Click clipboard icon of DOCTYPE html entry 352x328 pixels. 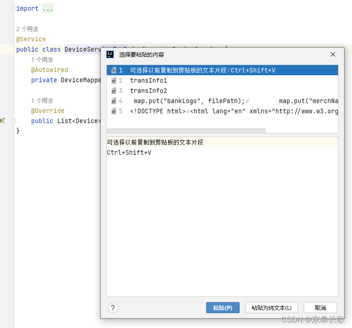pos(114,111)
